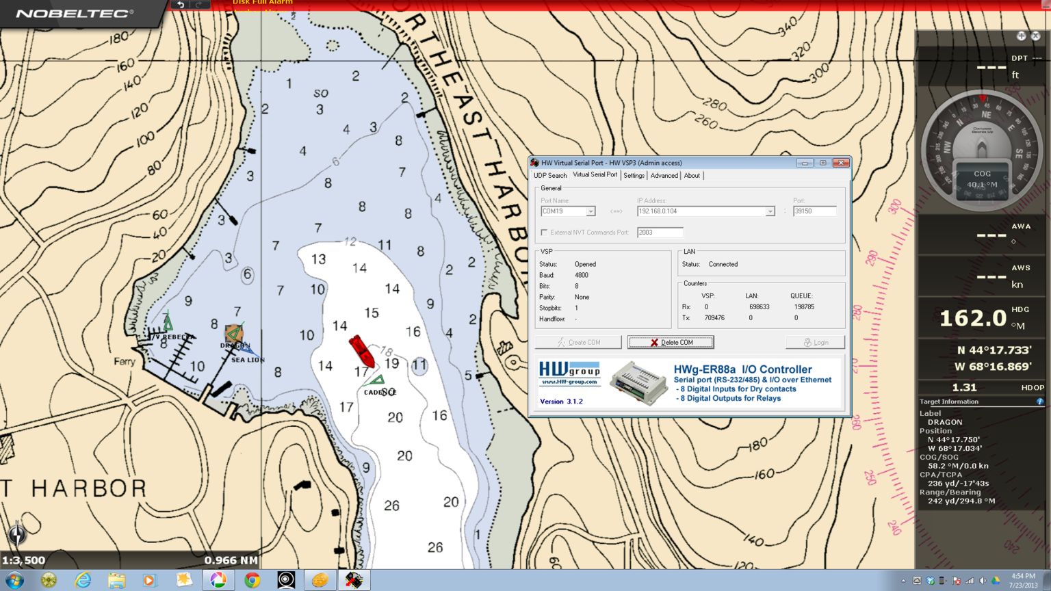Select the red own-ship boat icon

coord(361,350)
